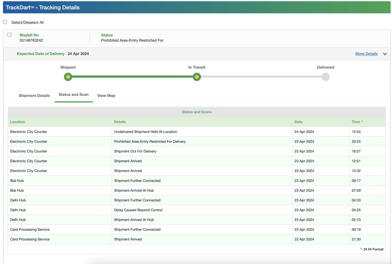
Task: Select Shipment Out For Delivery entry
Action: tap(135, 151)
